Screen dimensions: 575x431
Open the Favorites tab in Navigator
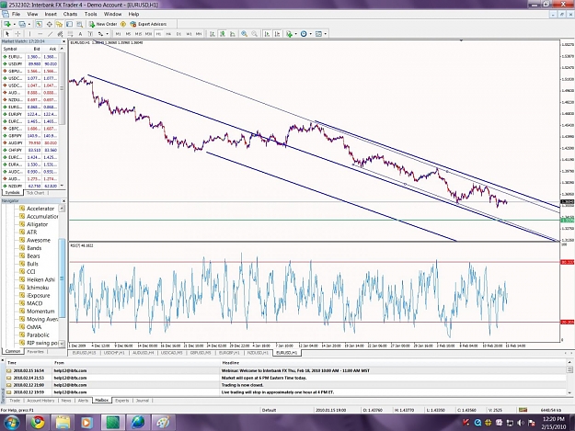[x=35, y=352]
